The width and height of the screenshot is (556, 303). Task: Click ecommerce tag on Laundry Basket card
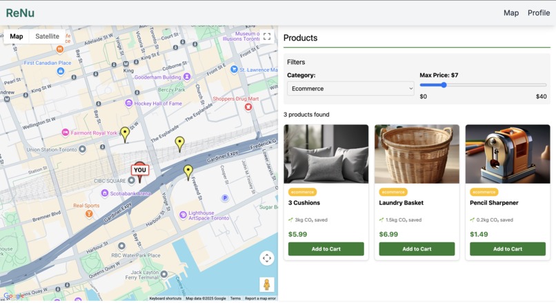393,192
